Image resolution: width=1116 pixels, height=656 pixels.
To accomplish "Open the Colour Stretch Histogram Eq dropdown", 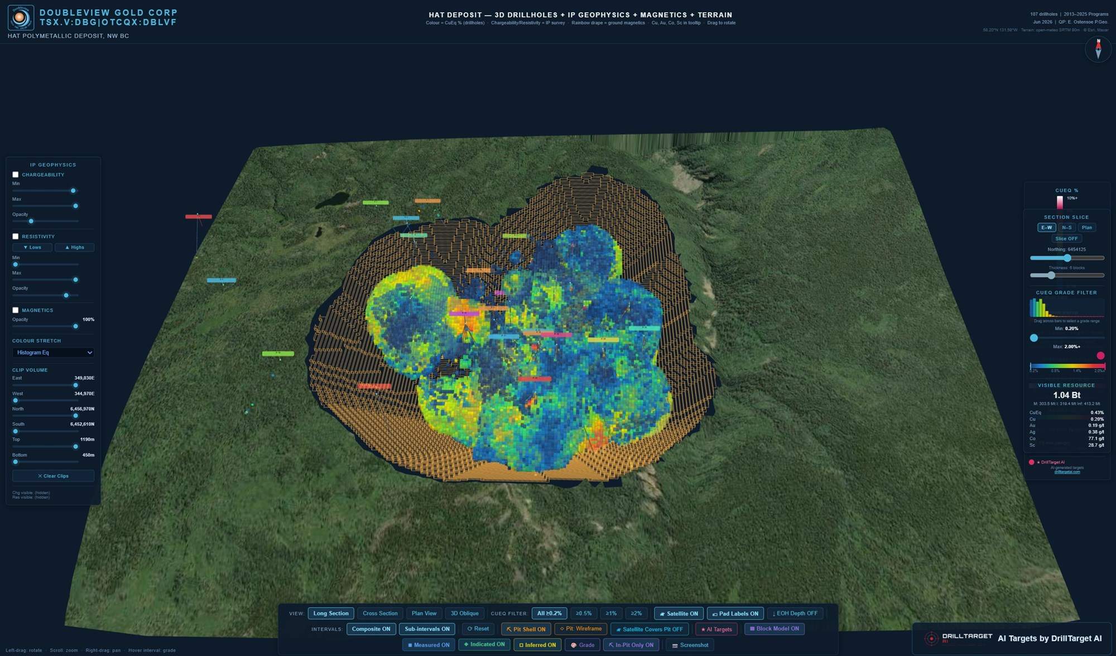I will tap(53, 353).
